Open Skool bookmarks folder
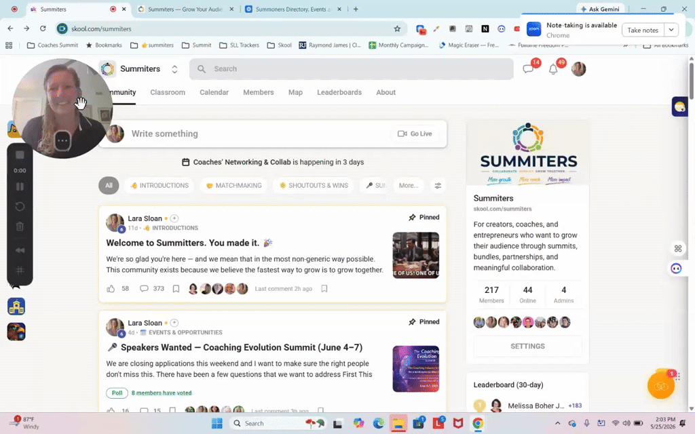 click(x=279, y=45)
